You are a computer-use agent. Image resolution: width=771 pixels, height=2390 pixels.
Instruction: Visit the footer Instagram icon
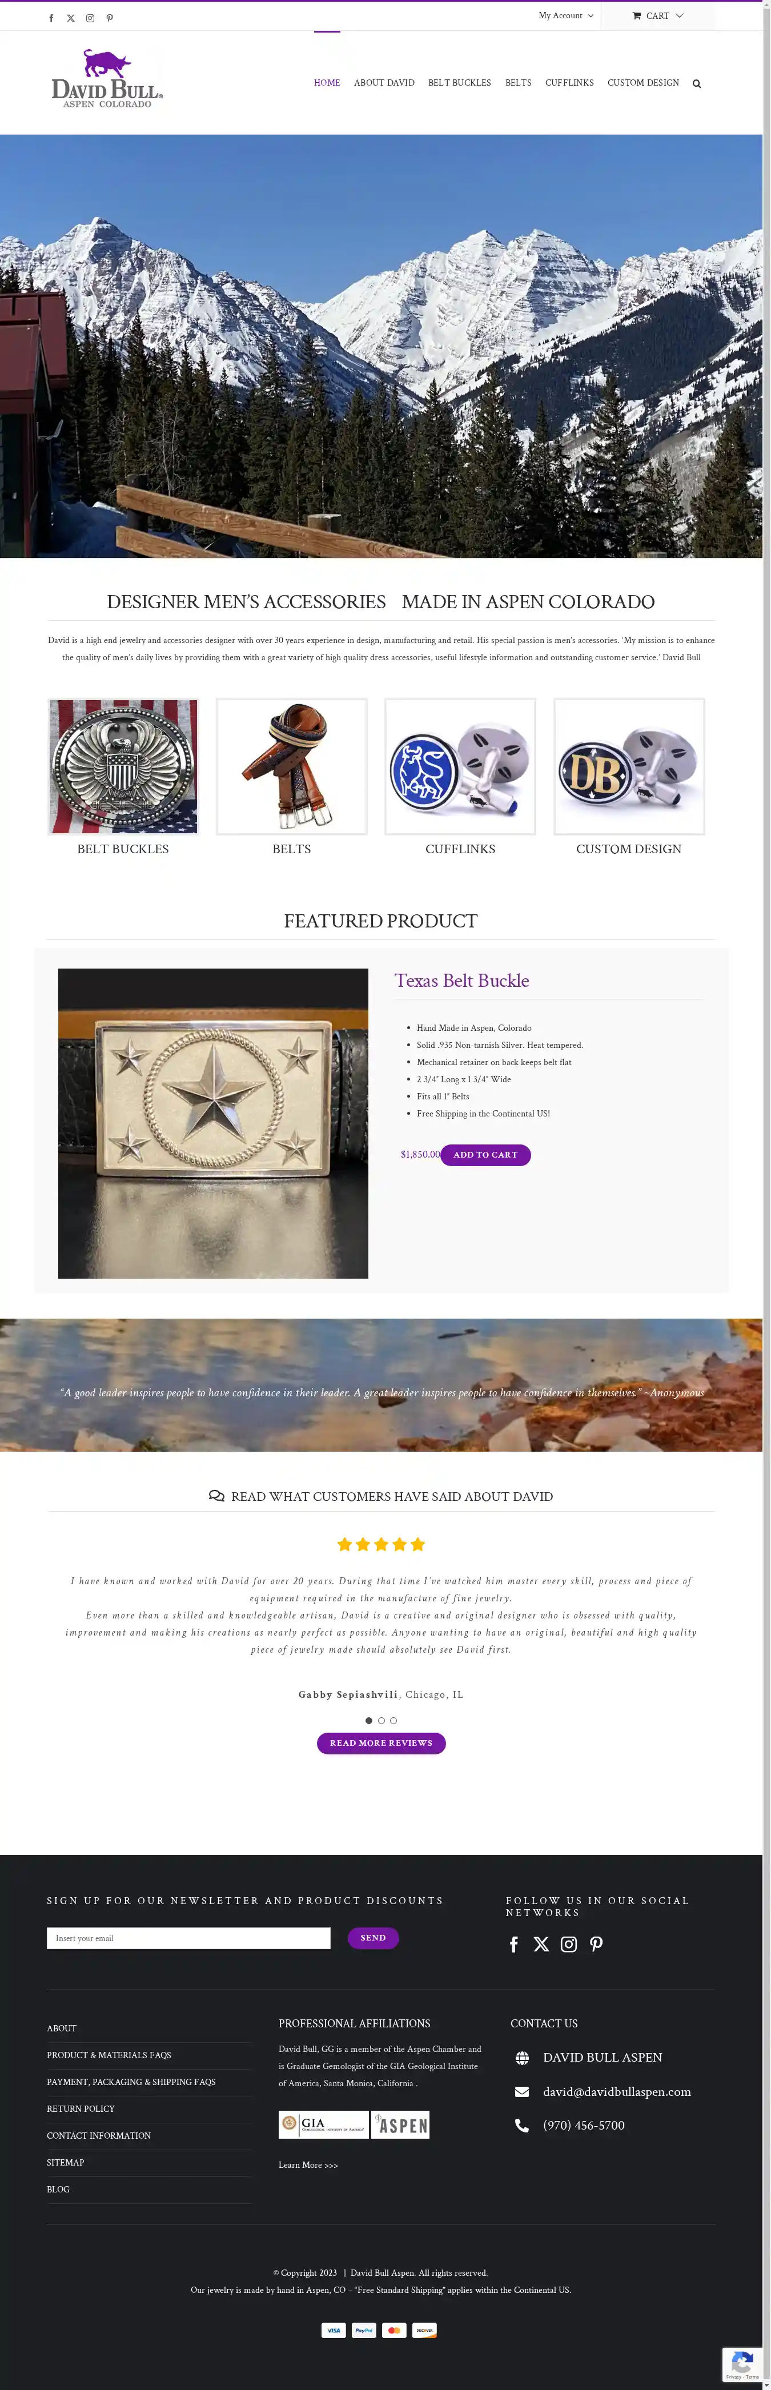pos(569,1944)
